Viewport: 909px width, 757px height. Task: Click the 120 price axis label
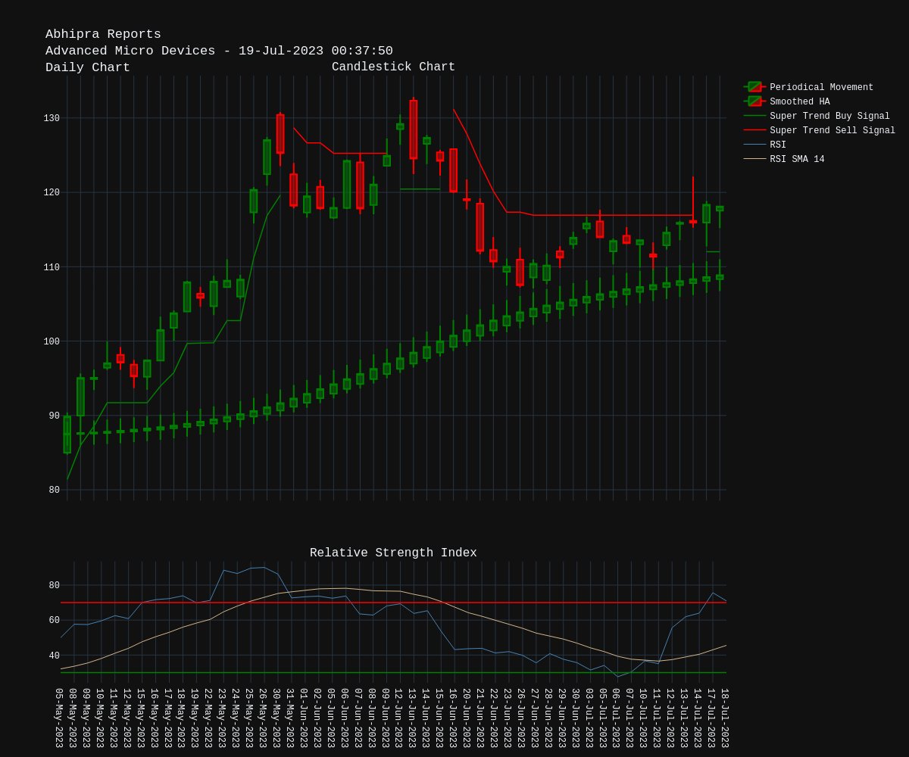52,193
